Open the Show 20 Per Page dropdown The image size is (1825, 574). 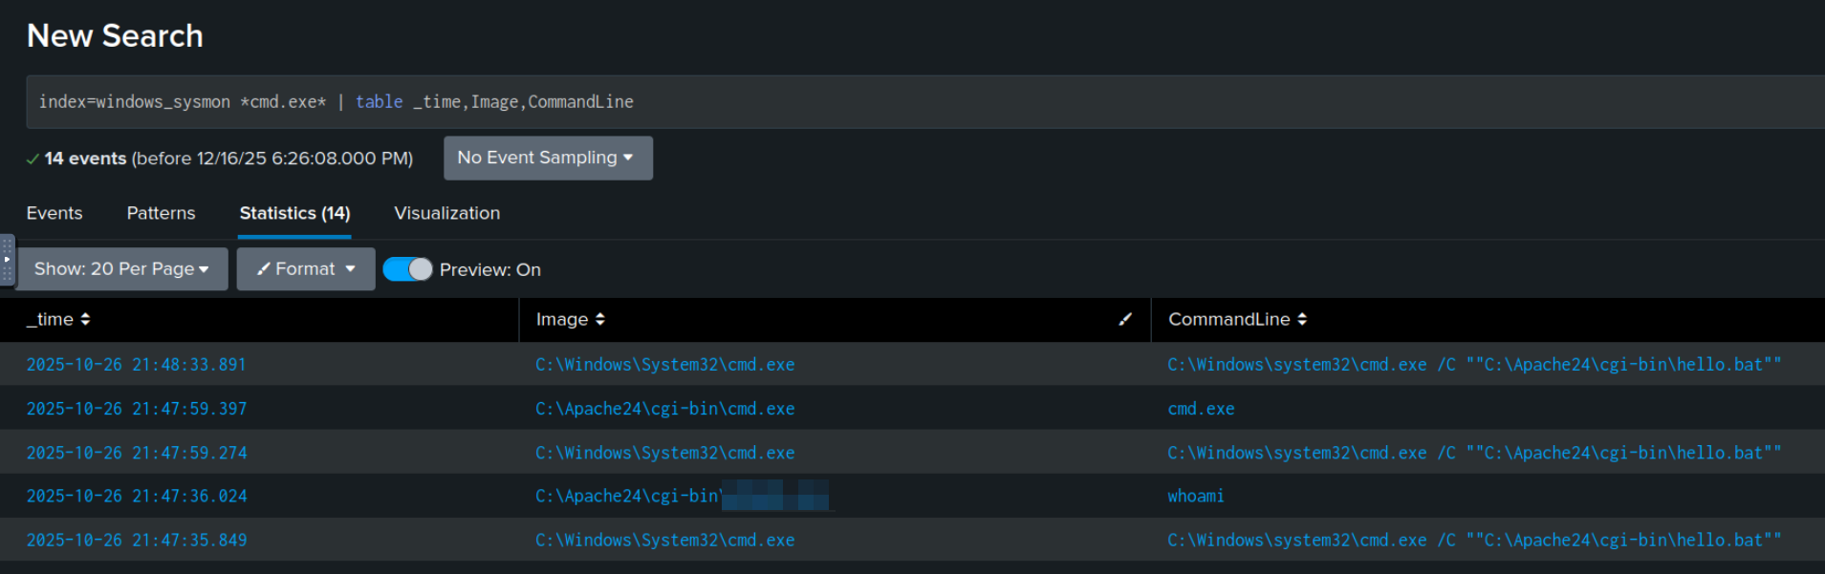tap(121, 269)
